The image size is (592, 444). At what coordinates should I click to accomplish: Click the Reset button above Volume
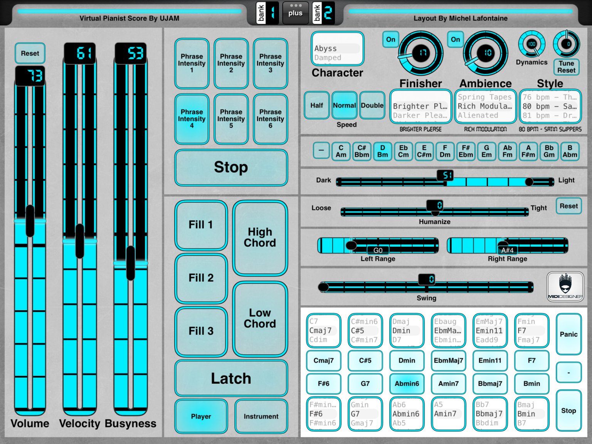pyautogui.click(x=30, y=53)
